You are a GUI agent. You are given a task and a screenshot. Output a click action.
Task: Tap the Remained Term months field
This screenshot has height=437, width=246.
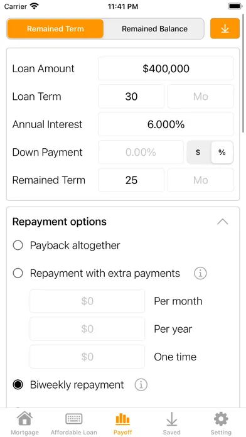pos(201,180)
